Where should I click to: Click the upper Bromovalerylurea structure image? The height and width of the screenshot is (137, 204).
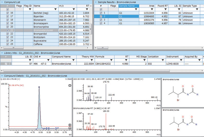click(183, 93)
